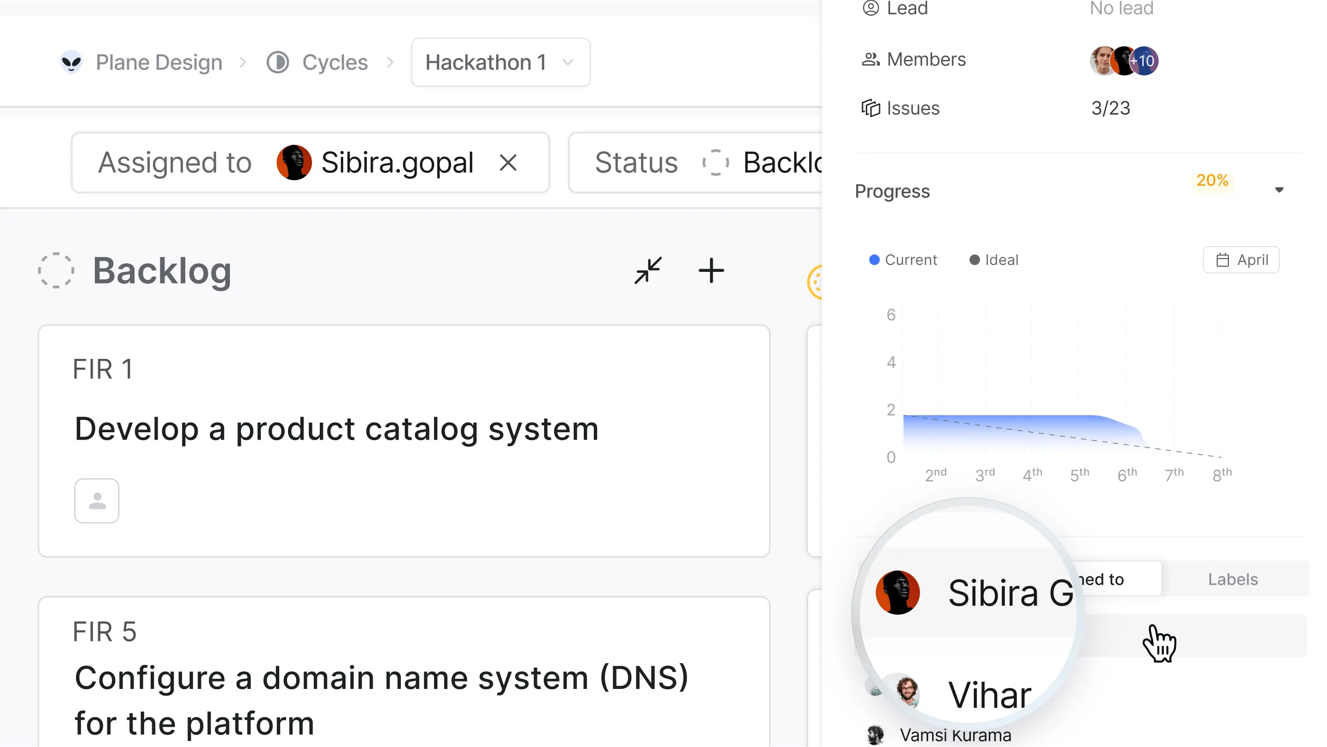The image size is (1327, 747).
Task: Click the 20% progress indicator badge
Action: [x=1213, y=180]
